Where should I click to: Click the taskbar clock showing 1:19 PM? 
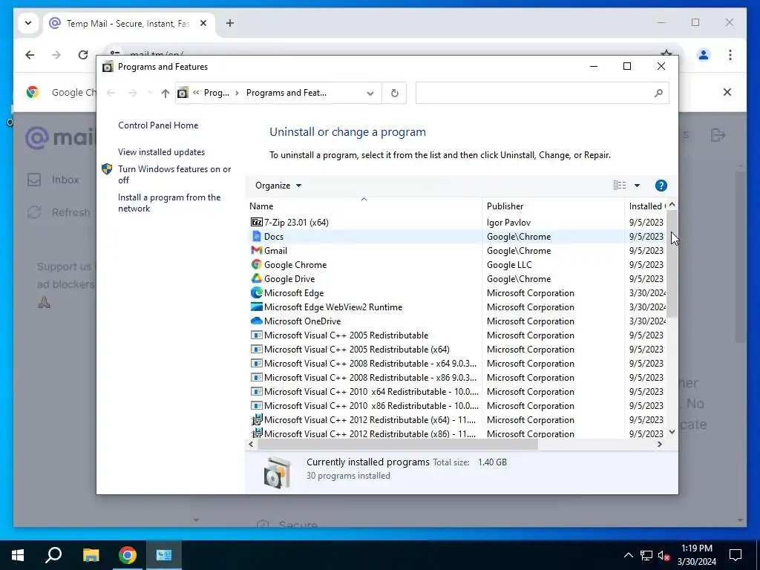696,555
